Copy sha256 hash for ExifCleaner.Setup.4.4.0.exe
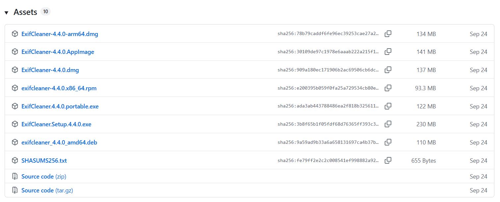 (x=388, y=124)
